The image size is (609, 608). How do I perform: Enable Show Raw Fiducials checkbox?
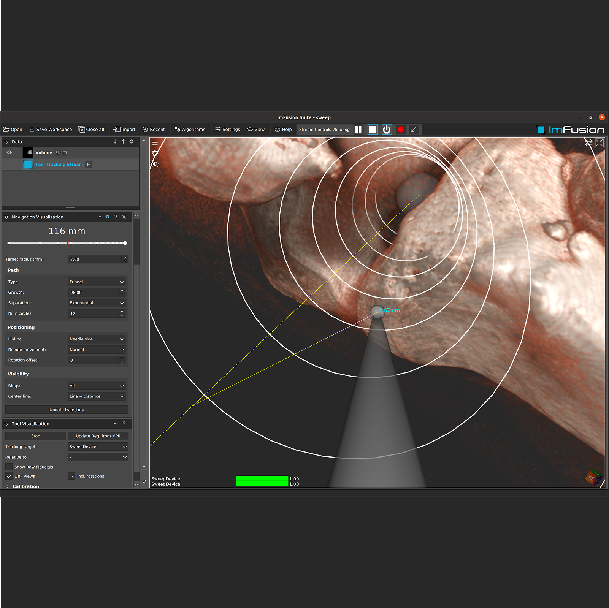pos(9,467)
